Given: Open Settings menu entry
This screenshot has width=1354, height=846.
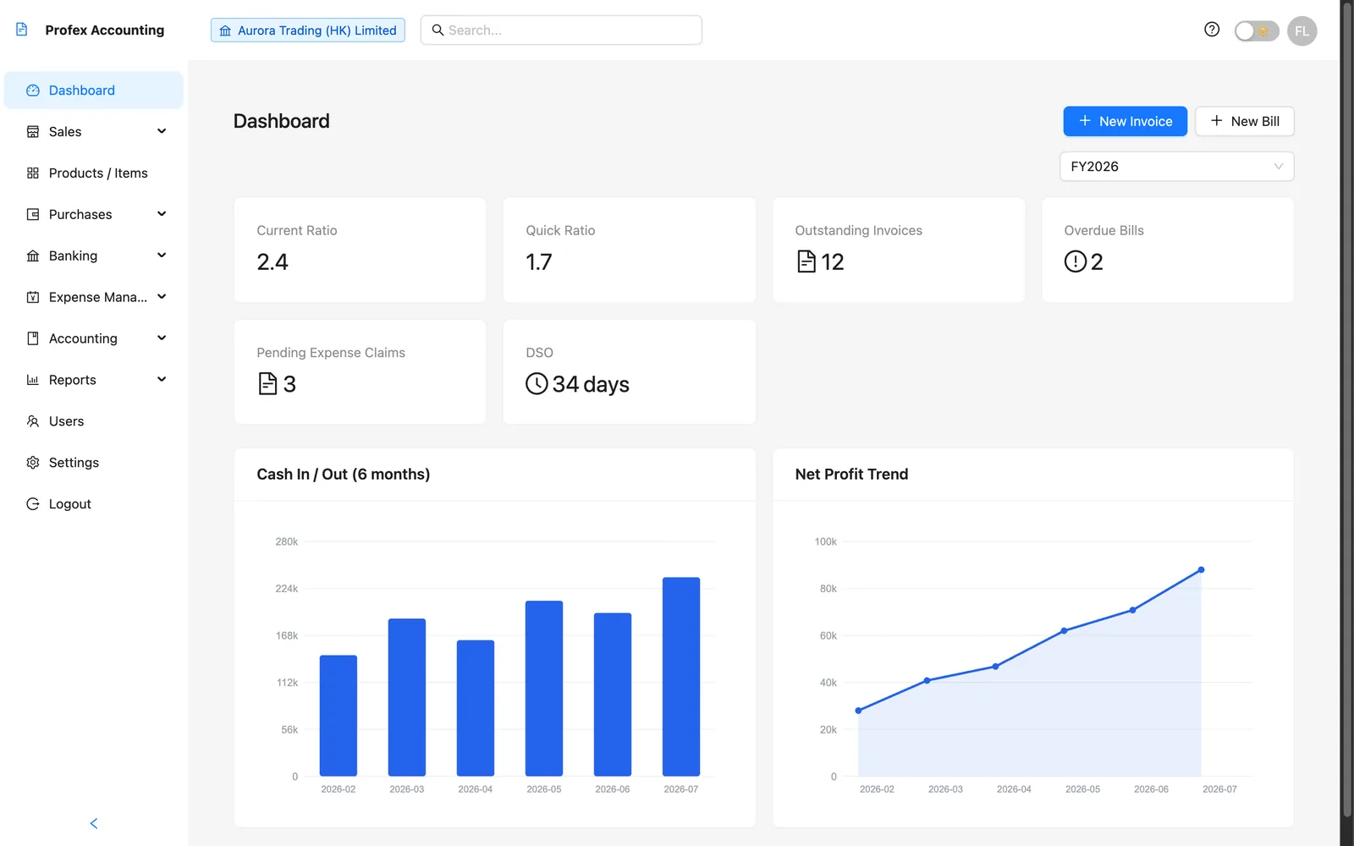Looking at the screenshot, I should pos(94,463).
